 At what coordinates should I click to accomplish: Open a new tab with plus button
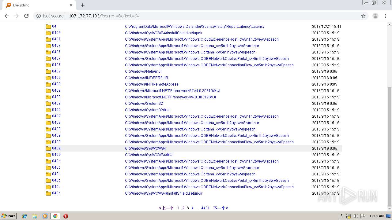(83, 5)
